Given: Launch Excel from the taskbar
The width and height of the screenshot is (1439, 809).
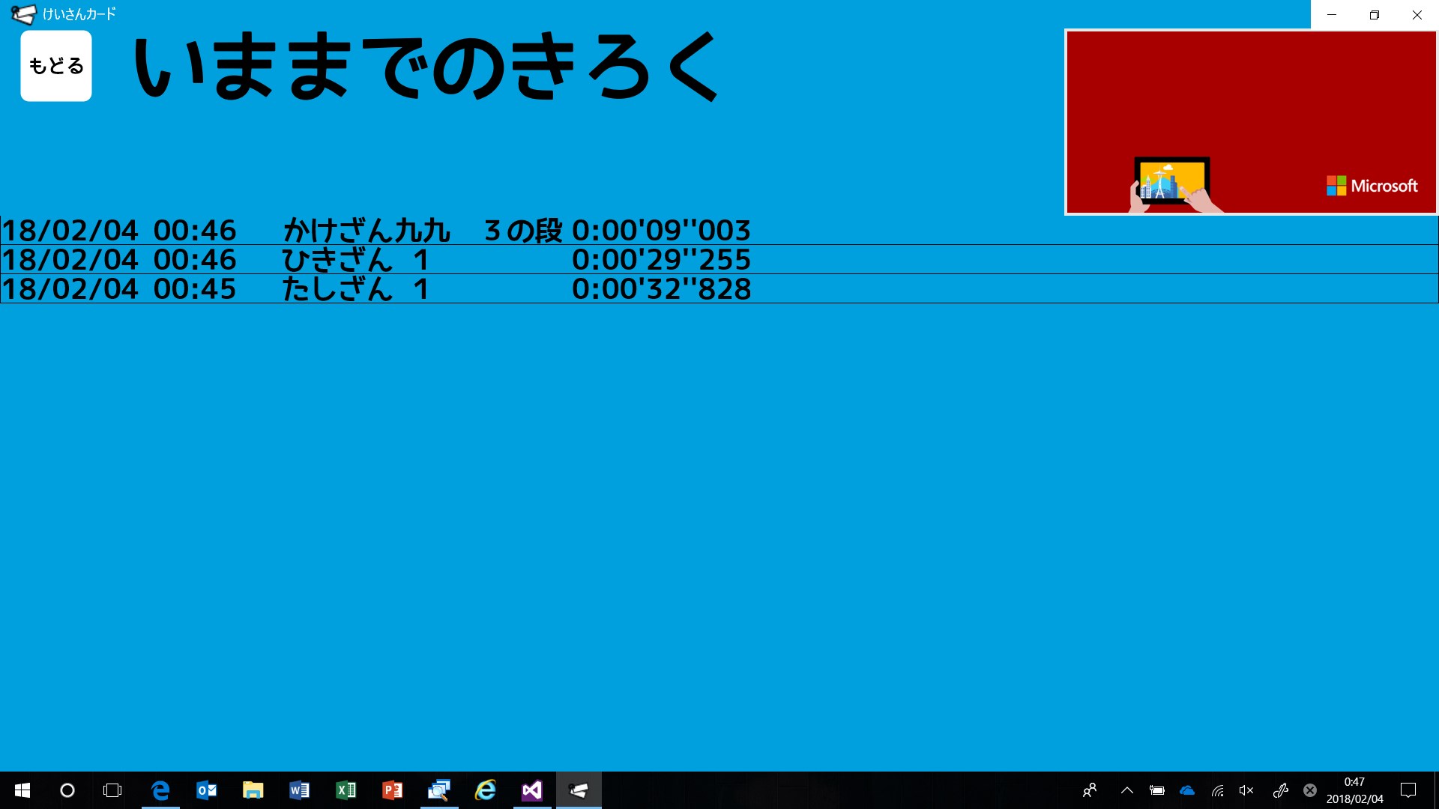Looking at the screenshot, I should pyautogui.click(x=346, y=790).
